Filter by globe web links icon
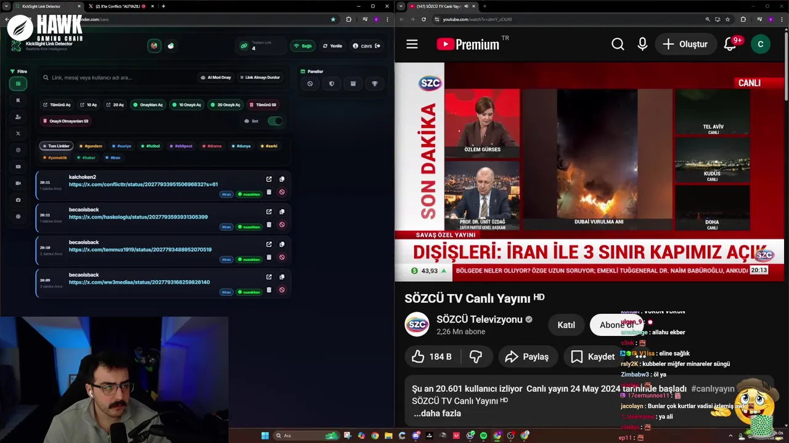The width and height of the screenshot is (789, 443). tap(18, 217)
